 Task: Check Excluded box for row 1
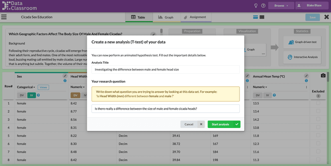318,103
